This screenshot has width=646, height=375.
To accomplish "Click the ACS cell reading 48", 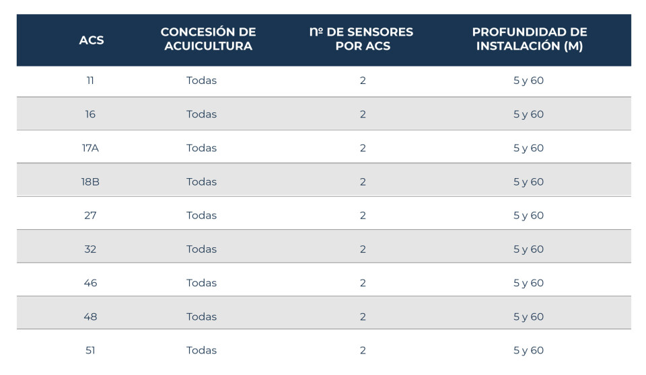I will [x=90, y=317].
